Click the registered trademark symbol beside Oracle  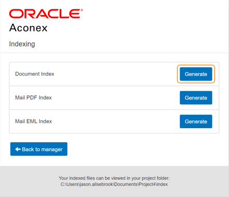click(x=82, y=10)
